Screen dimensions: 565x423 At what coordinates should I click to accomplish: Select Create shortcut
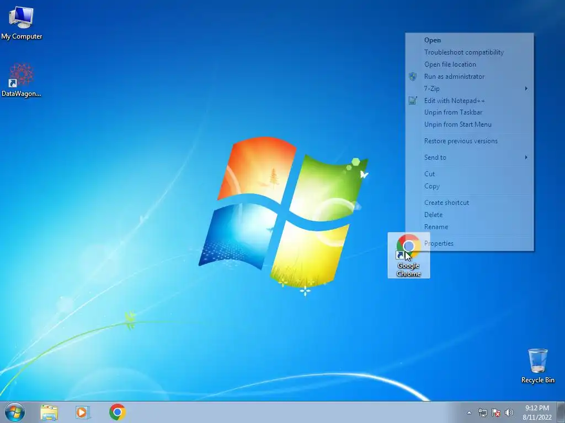[470, 203]
